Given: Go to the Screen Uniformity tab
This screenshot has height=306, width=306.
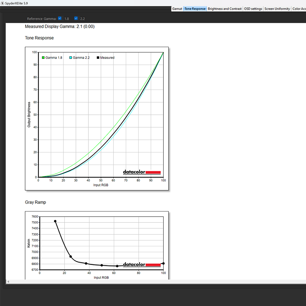Looking at the screenshot, I should click(x=277, y=9).
